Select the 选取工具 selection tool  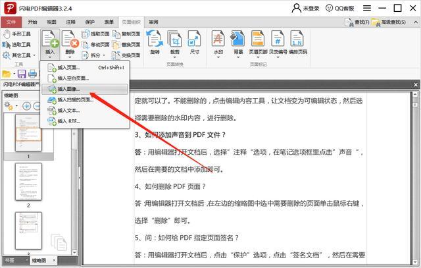point(16,44)
